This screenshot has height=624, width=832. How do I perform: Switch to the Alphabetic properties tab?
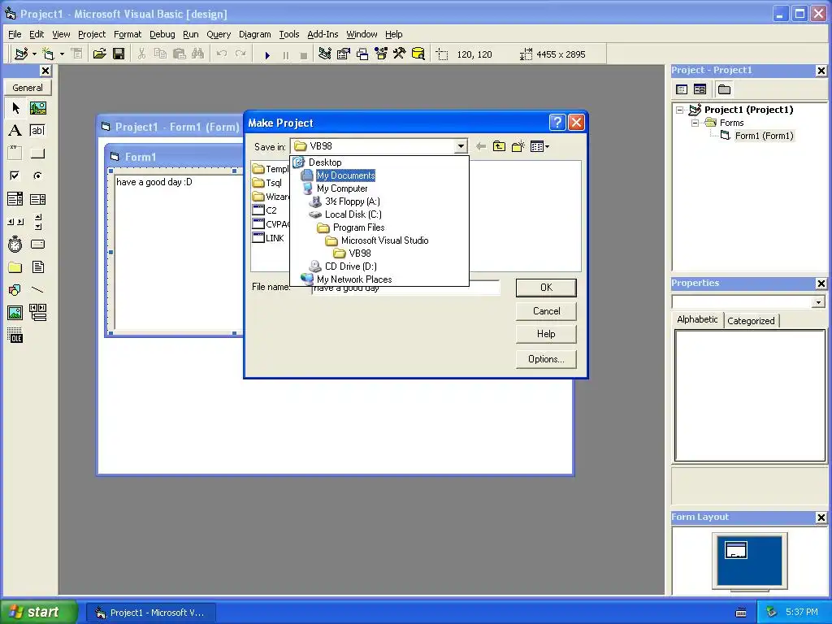pos(697,319)
